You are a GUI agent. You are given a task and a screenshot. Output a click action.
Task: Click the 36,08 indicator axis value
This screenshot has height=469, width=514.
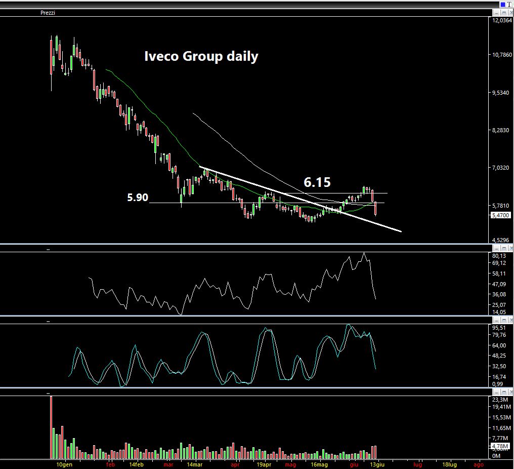pos(499,294)
